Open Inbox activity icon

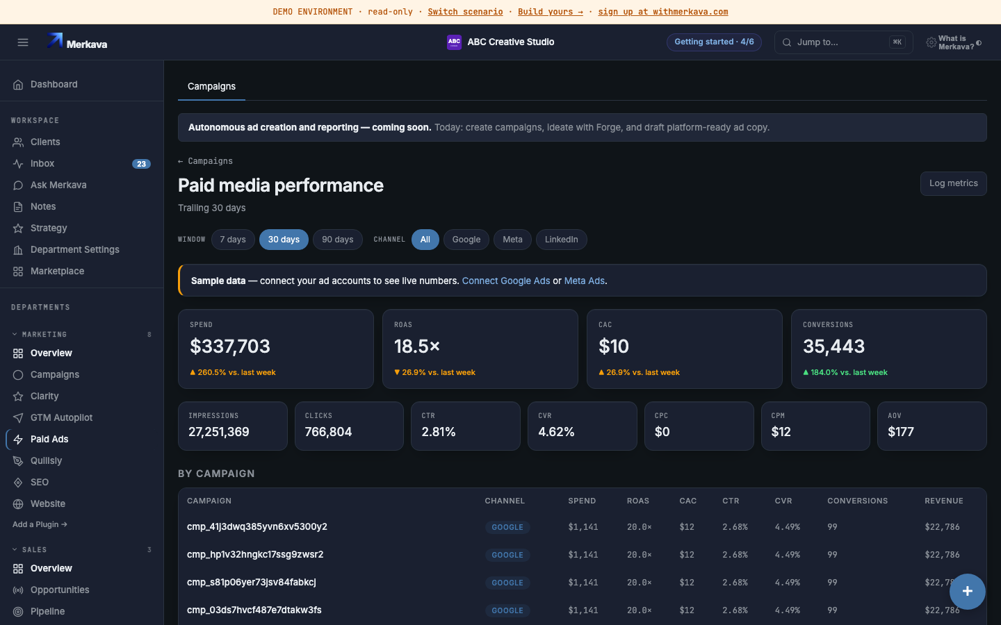point(18,164)
